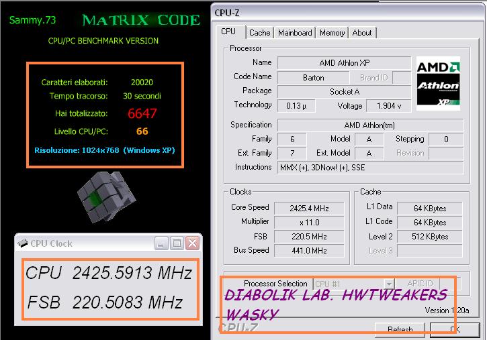Click the score 6647 in Matrix Code
This screenshot has height=340, width=487.
142,113
